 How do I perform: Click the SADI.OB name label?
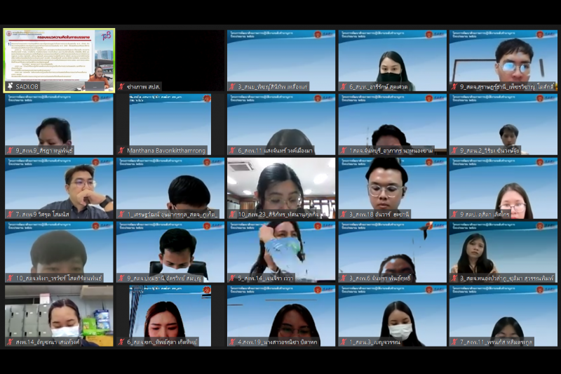pos(28,86)
